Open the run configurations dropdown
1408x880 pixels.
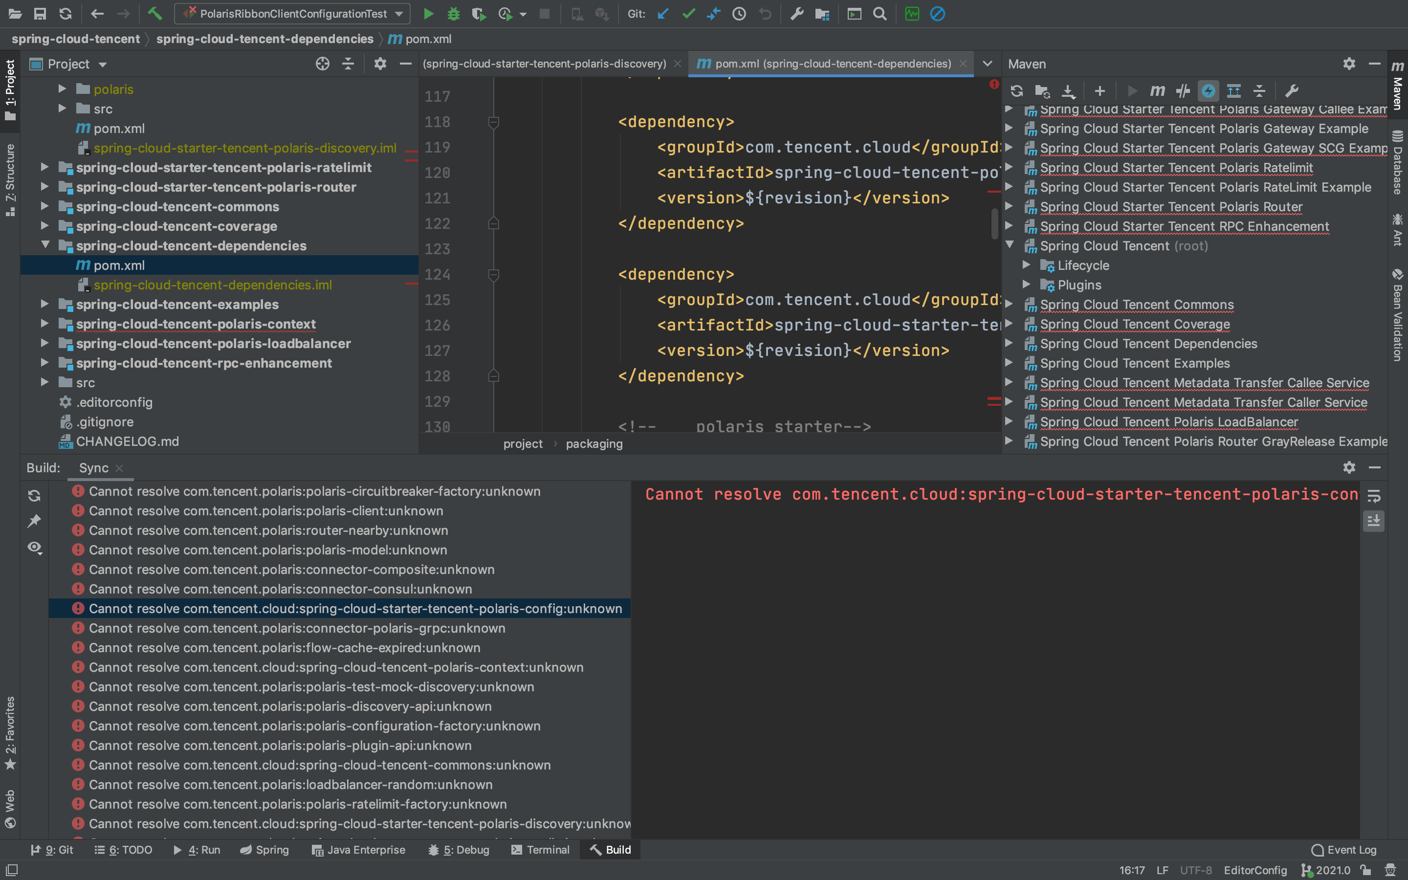398,13
